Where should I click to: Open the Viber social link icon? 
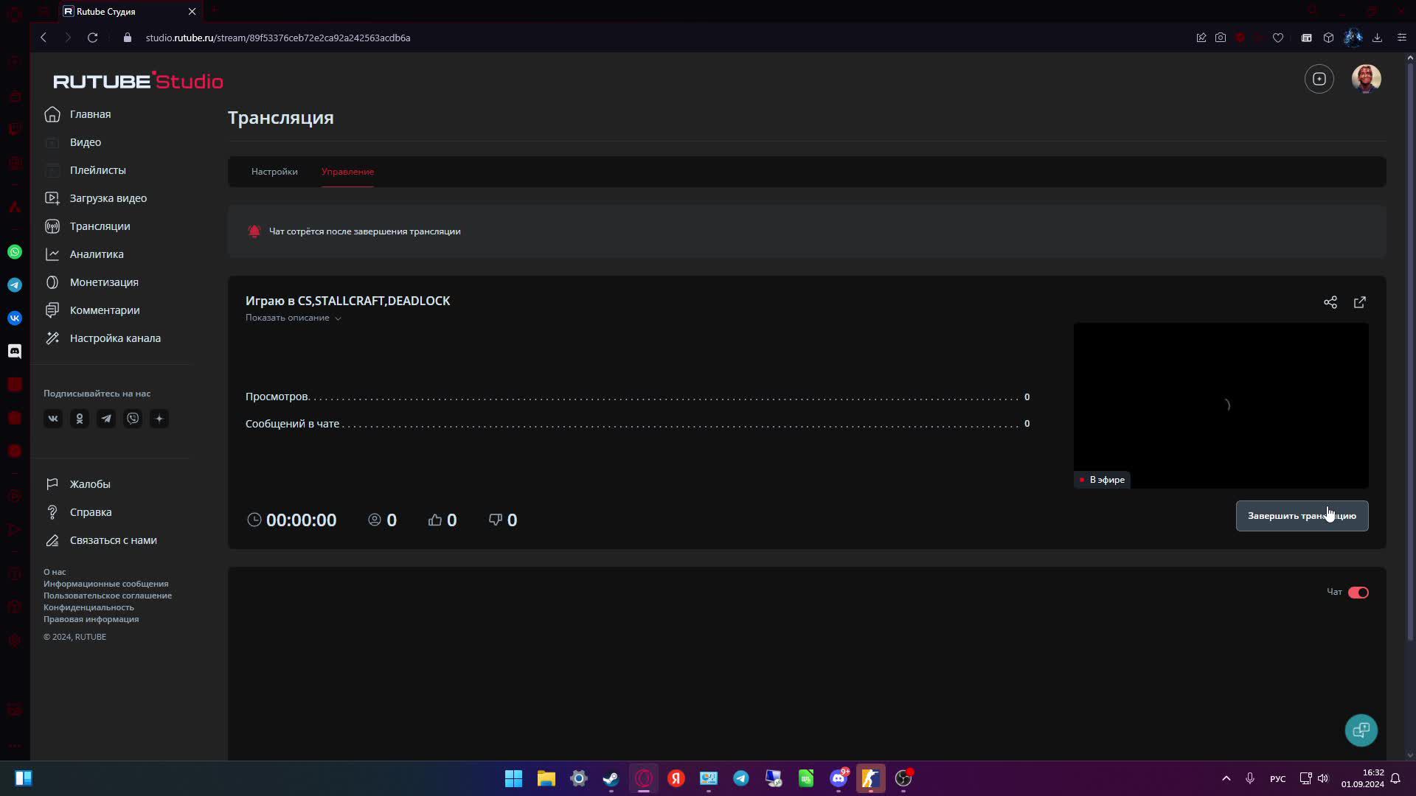(x=133, y=419)
